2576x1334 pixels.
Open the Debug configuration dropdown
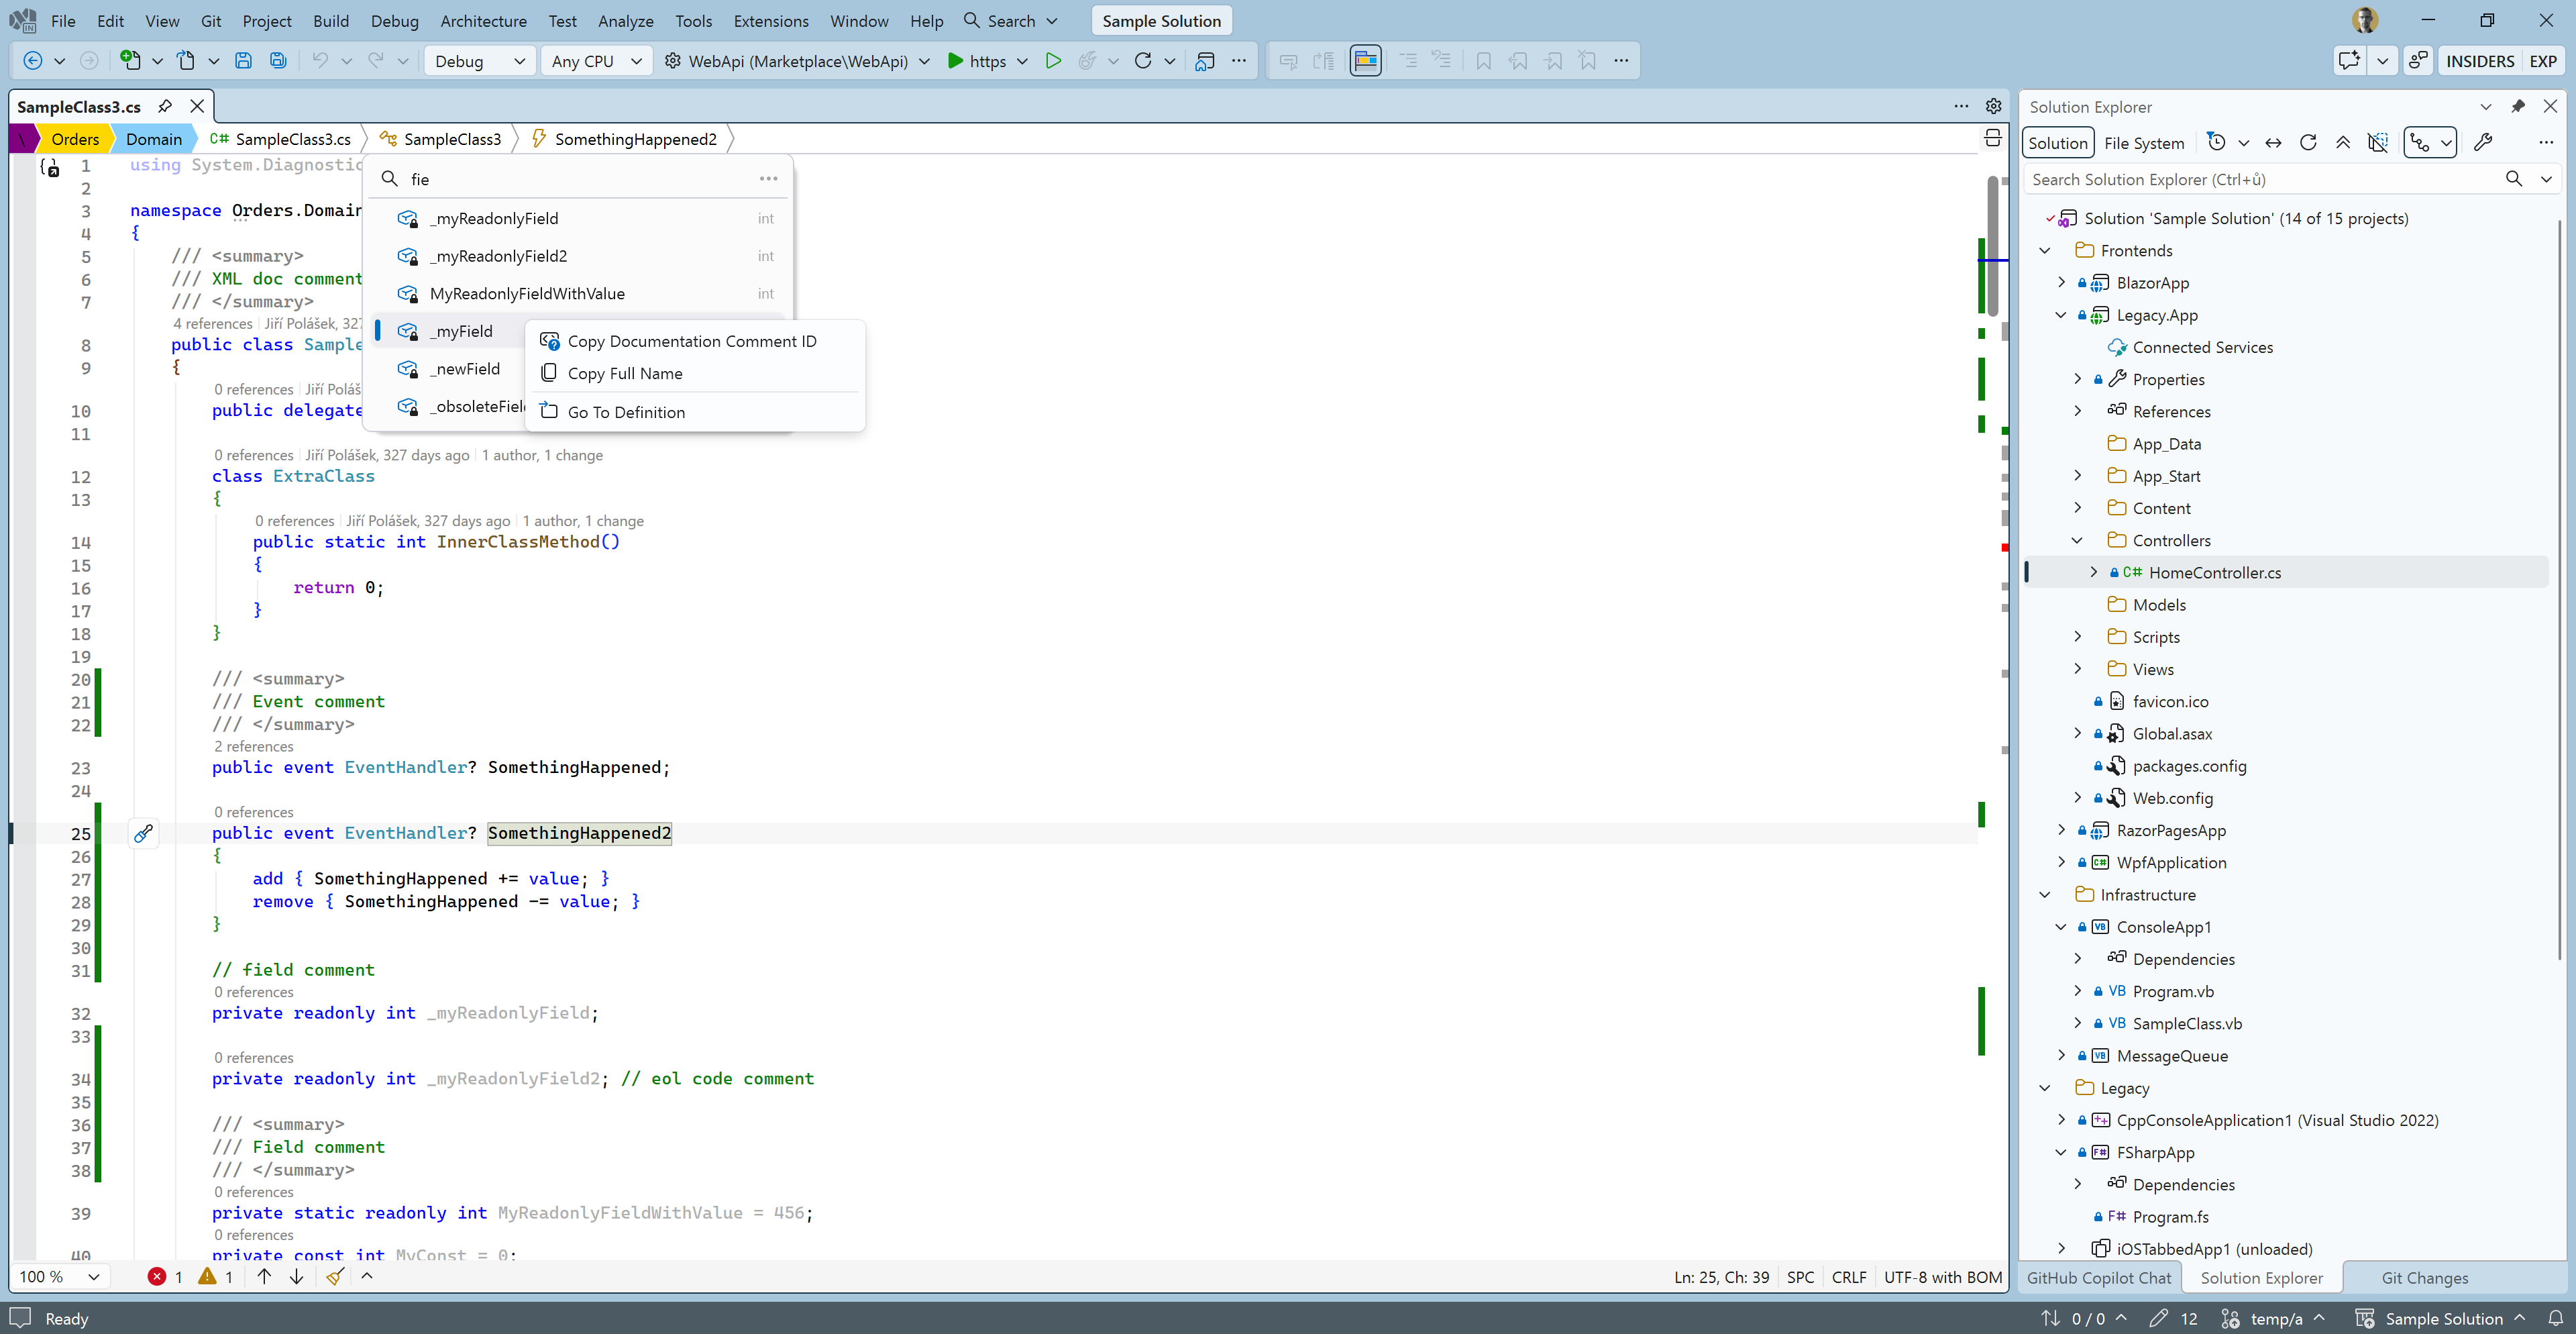tap(480, 61)
